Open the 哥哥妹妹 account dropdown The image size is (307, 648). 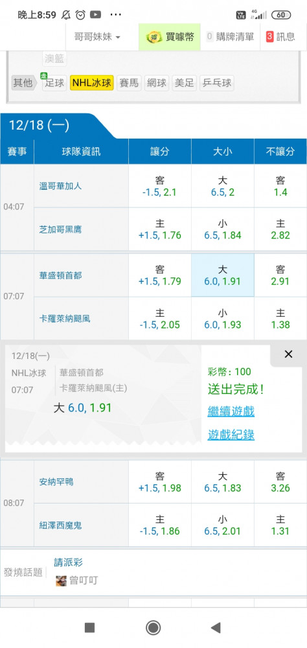coord(98,37)
